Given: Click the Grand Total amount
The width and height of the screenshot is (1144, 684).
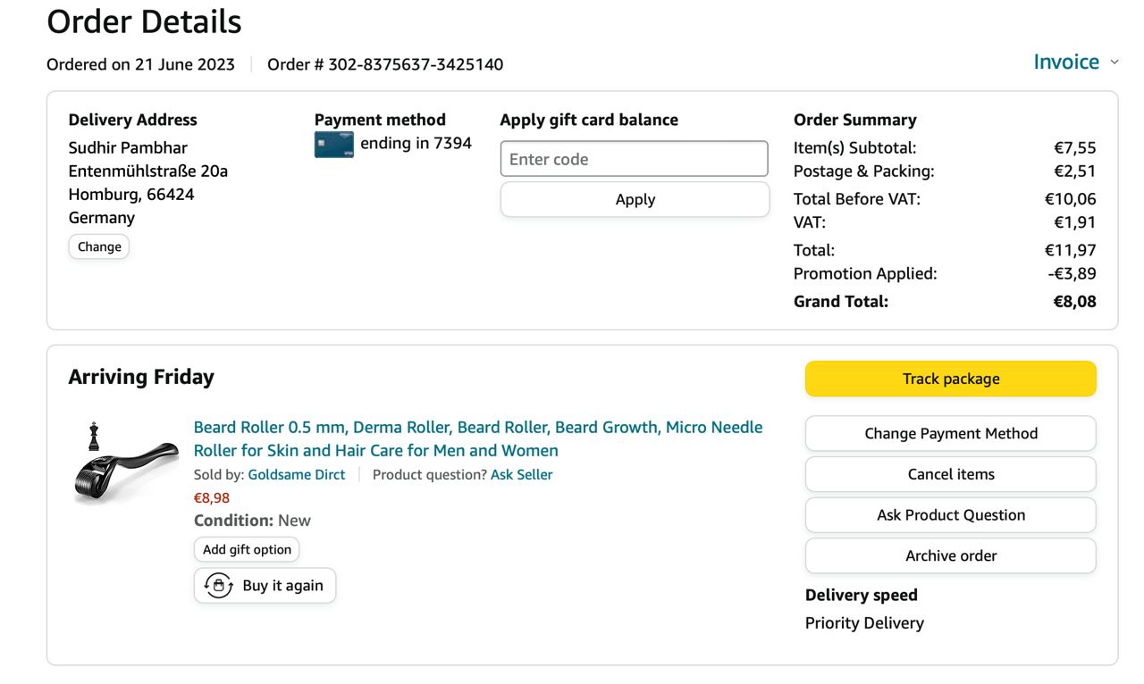Looking at the screenshot, I should [x=1074, y=301].
